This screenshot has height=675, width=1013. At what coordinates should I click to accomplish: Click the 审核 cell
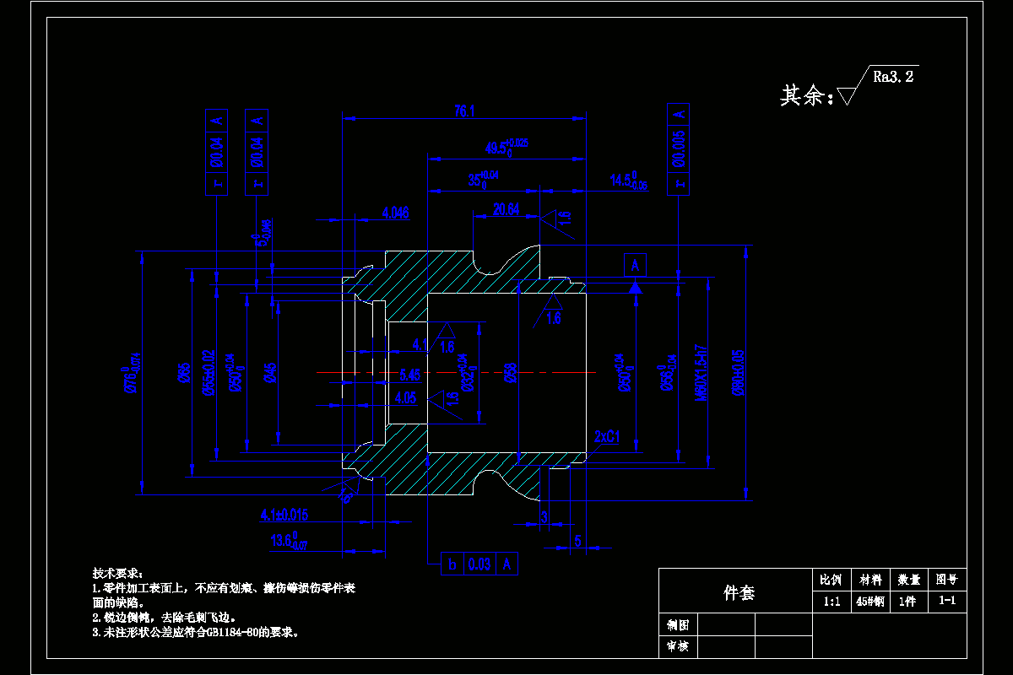(x=678, y=647)
